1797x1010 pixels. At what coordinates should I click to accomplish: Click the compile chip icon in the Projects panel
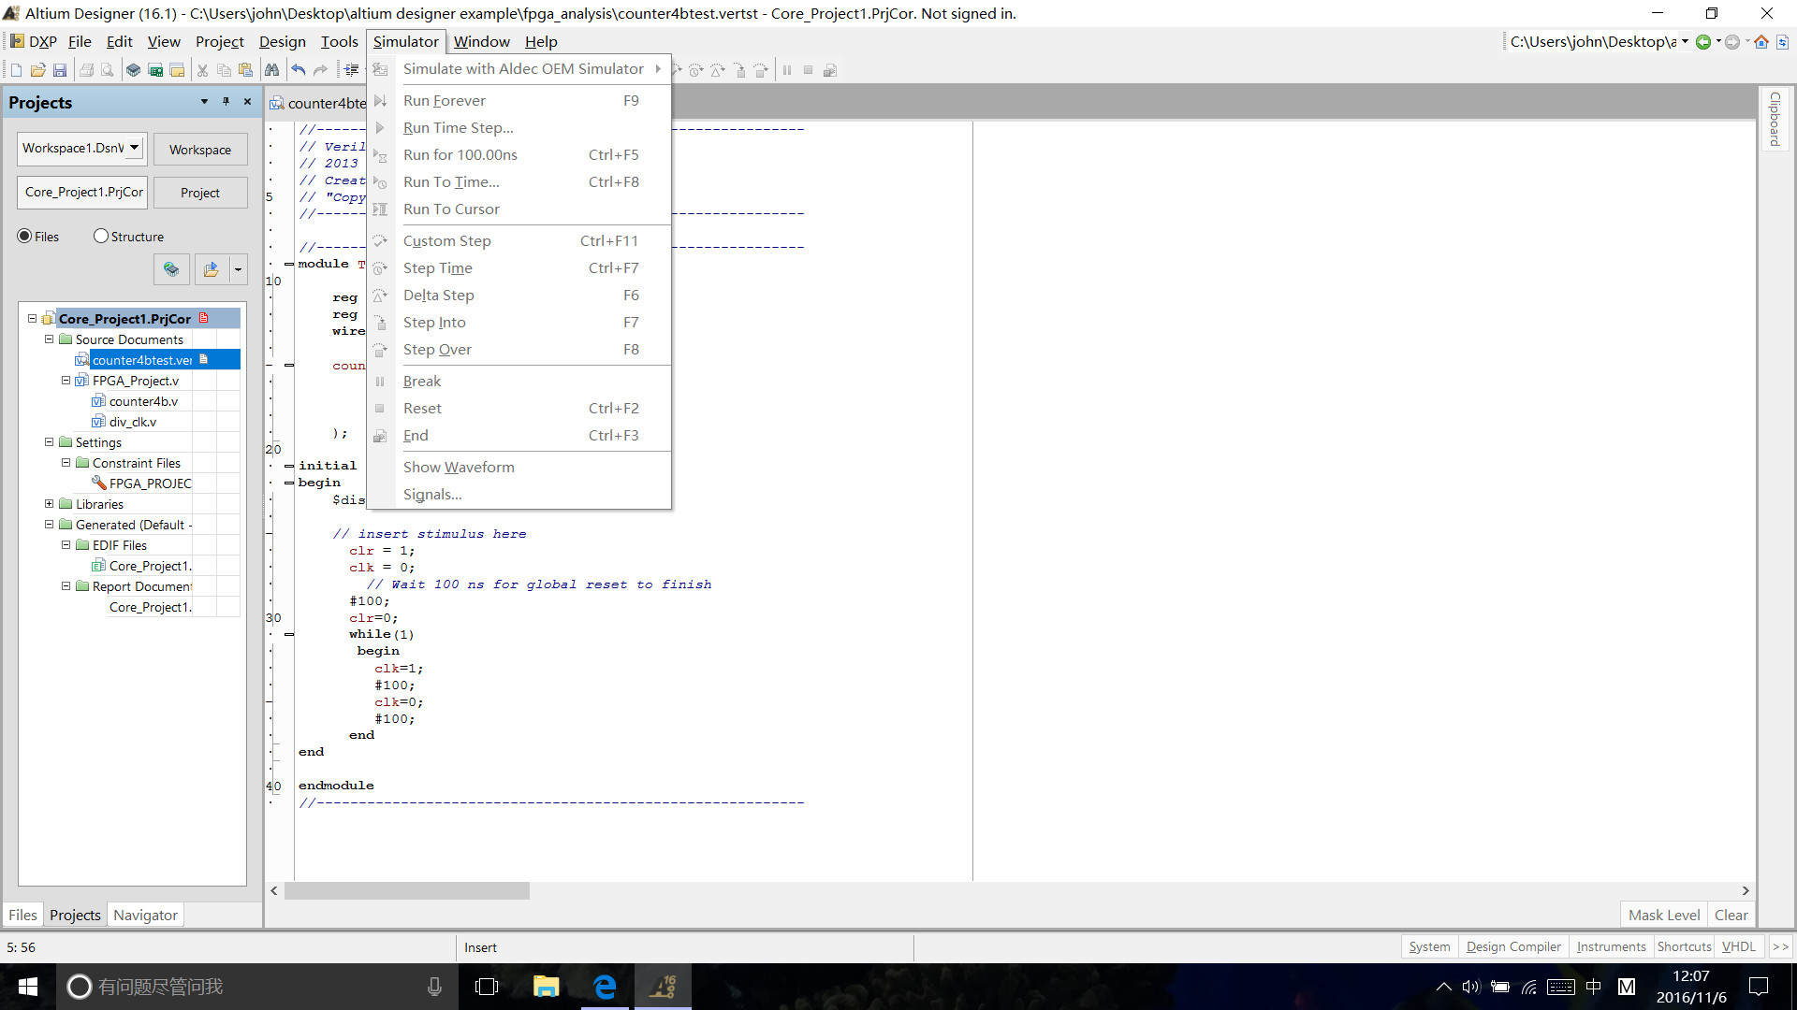pyautogui.click(x=171, y=269)
